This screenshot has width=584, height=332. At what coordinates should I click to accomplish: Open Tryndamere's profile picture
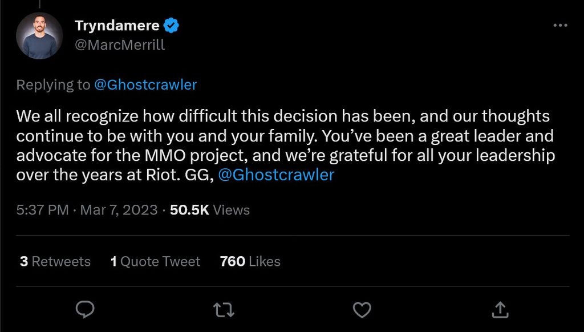click(x=39, y=35)
